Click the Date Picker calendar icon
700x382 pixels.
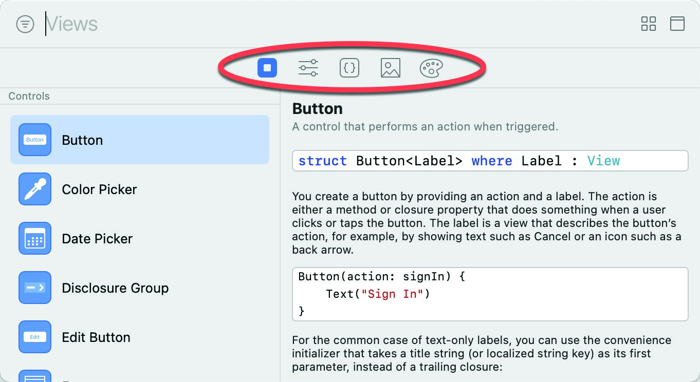(35, 238)
